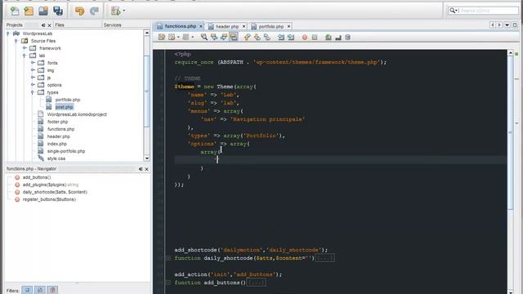Expand the fonts folder
The image size is (523, 294).
coord(33,63)
